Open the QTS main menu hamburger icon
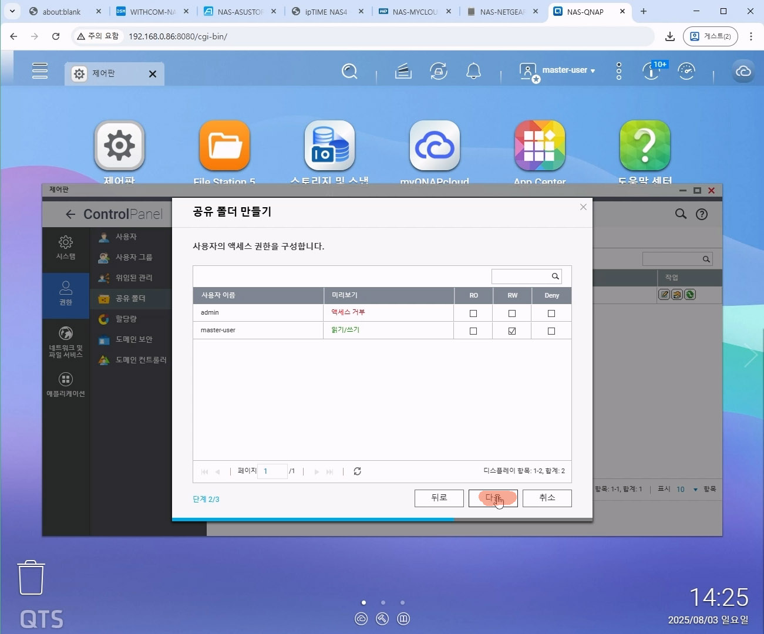764x634 pixels. (x=40, y=71)
